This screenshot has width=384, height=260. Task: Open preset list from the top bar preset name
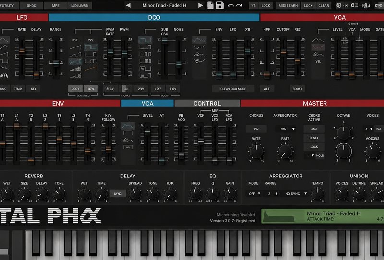(164, 5)
